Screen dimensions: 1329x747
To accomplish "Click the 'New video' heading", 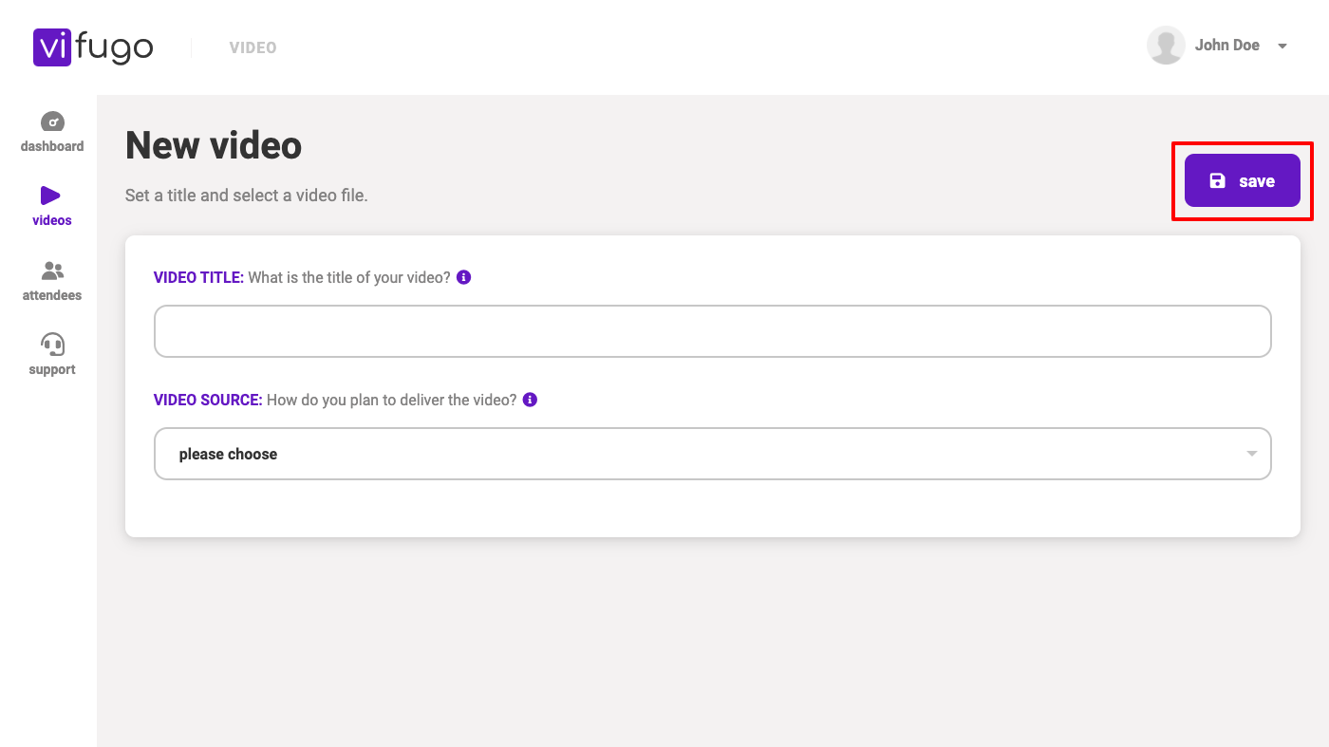I will (214, 145).
